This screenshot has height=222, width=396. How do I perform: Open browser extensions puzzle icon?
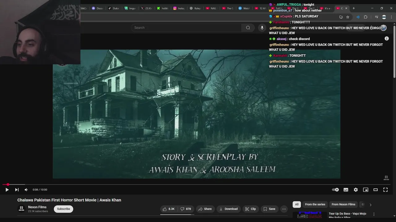[x=365, y=17]
